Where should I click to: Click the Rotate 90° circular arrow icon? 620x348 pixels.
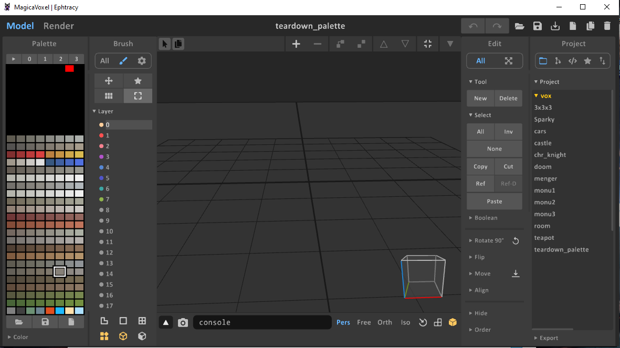click(516, 241)
